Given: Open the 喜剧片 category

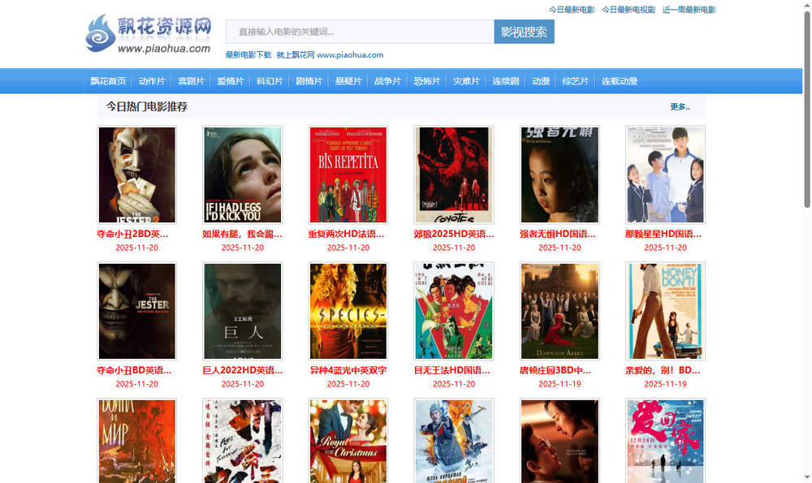Looking at the screenshot, I should [x=191, y=81].
